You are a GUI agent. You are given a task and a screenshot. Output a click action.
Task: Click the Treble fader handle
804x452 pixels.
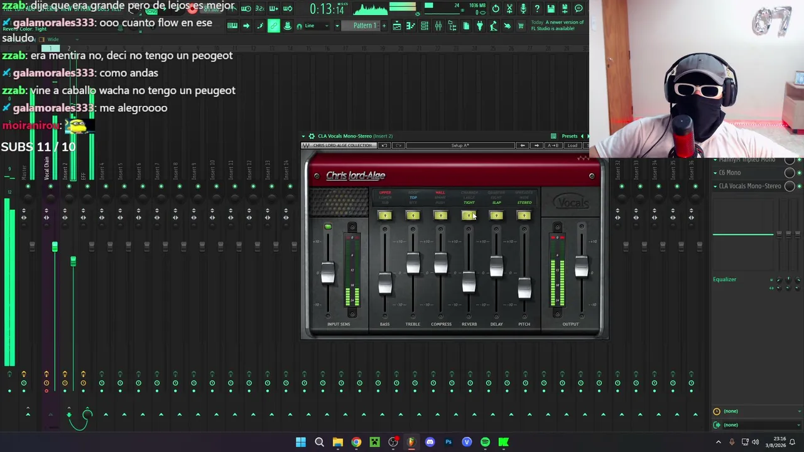(x=413, y=264)
